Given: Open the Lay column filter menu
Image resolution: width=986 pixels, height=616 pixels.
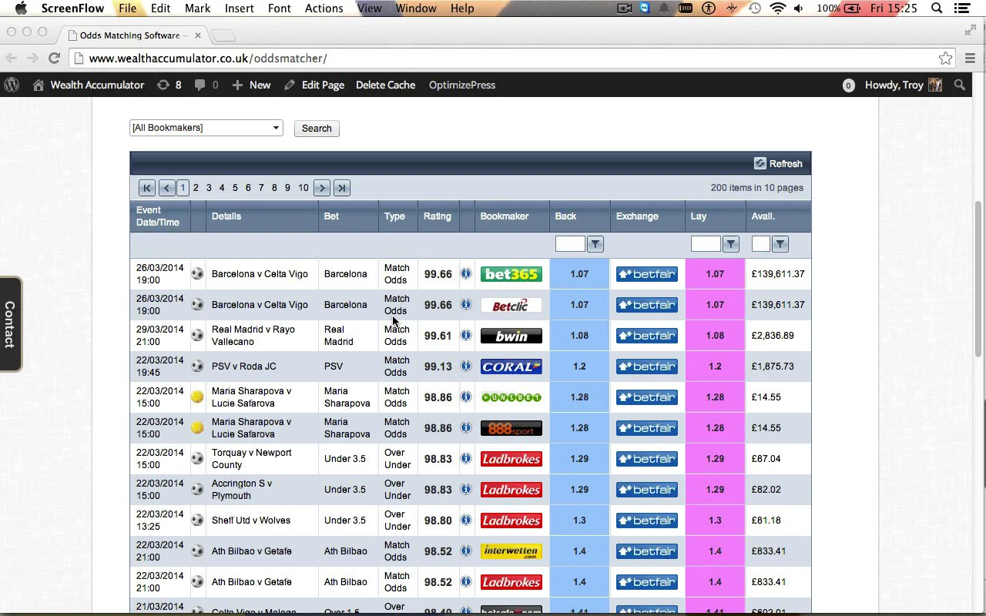Looking at the screenshot, I should coord(731,244).
